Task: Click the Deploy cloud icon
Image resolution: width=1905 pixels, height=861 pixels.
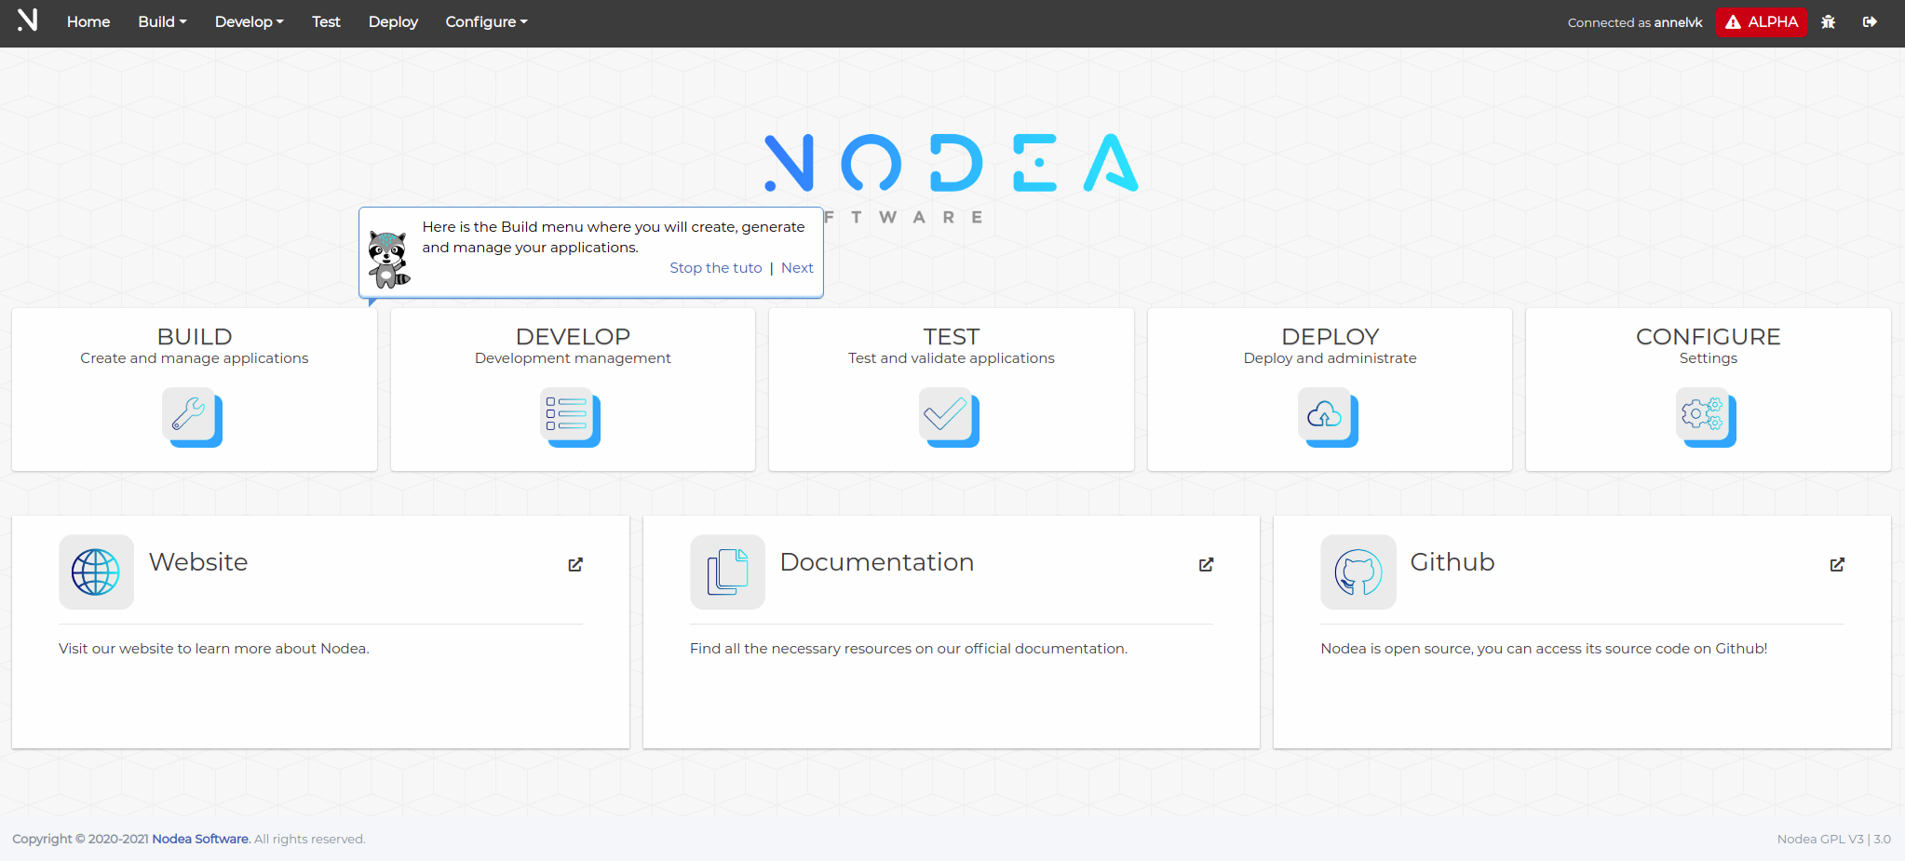Action: (1328, 417)
